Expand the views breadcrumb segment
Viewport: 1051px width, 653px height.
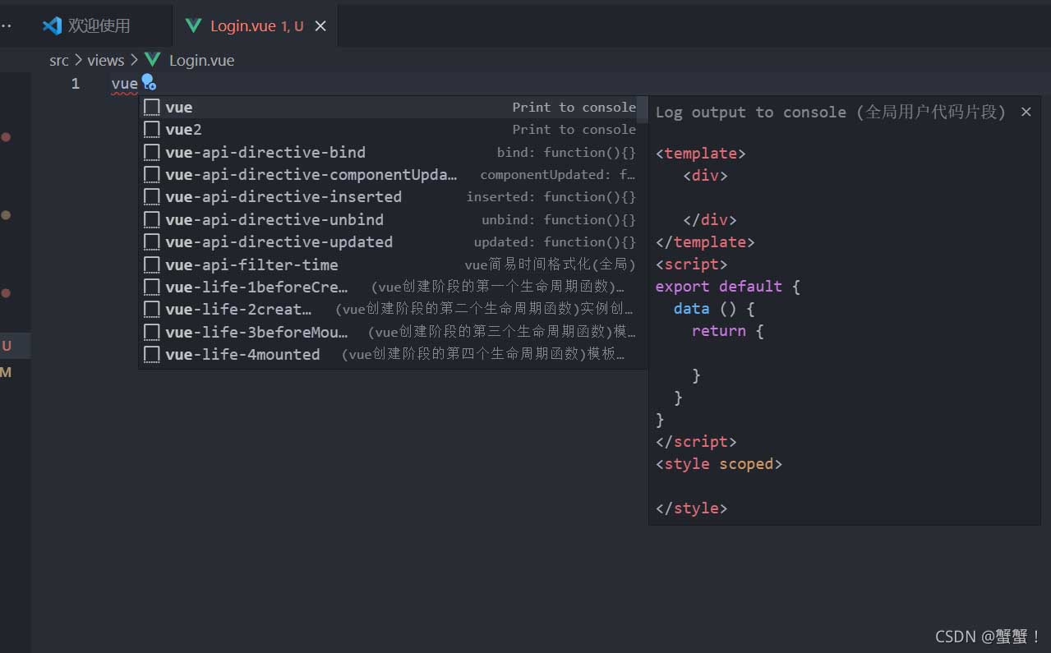105,60
